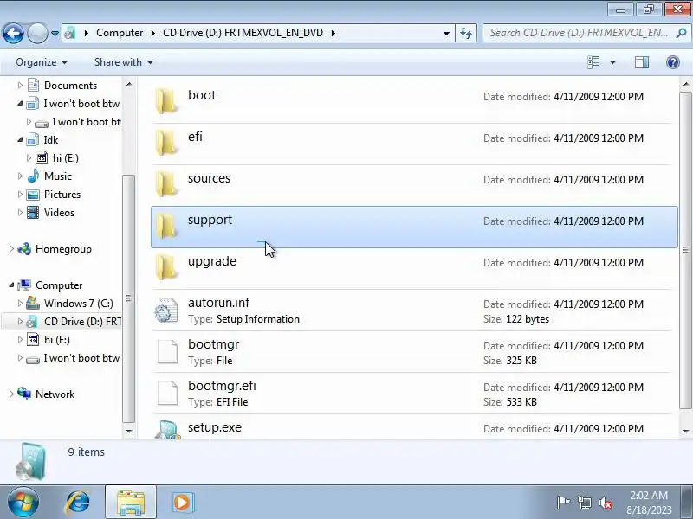Open the clock showing 2:02 AM
Viewport: 693px width, 519px height.
click(649, 503)
